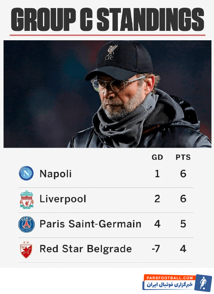Click the LFC emblem on the cap
214x294 pixels.
point(110,53)
